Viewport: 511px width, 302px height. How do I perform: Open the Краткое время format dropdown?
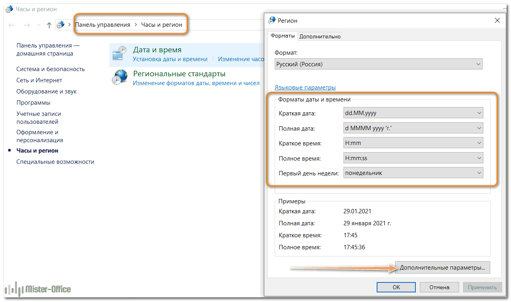(413, 143)
